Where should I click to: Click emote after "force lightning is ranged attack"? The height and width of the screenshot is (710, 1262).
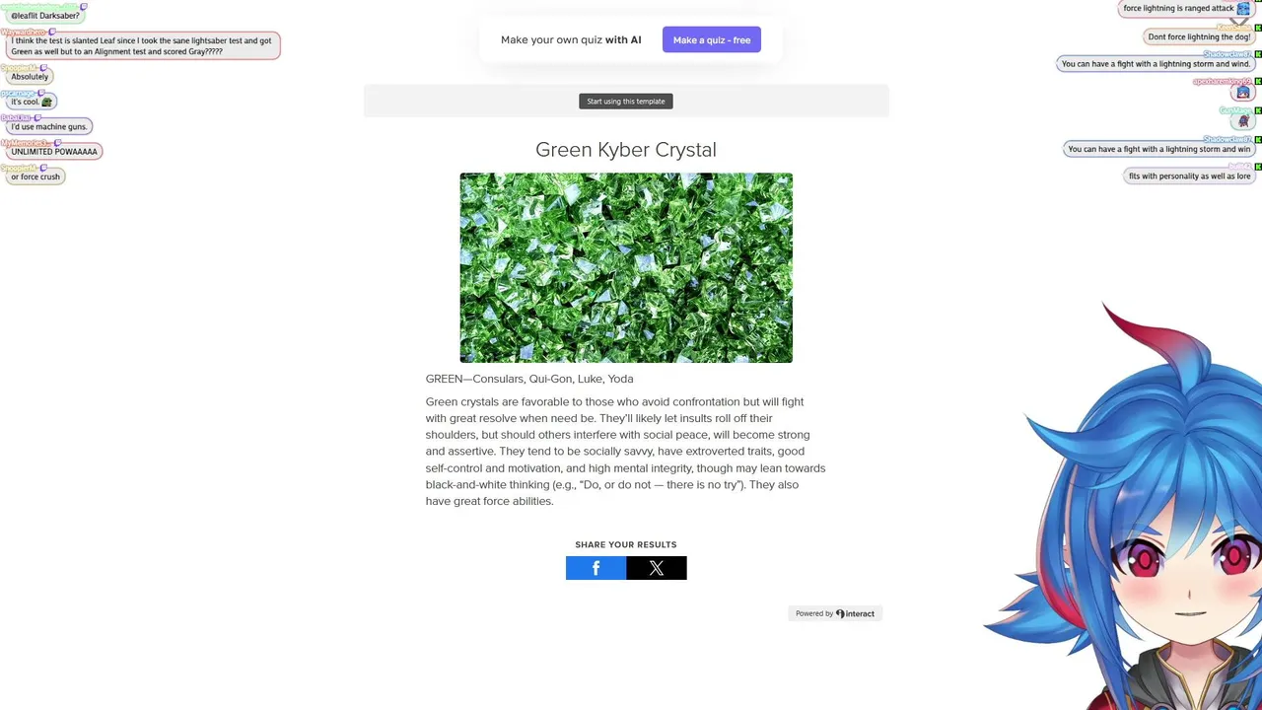click(1242, 8)
